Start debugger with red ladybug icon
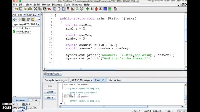Screen dimensions: 200x112 tap(96, 9)
